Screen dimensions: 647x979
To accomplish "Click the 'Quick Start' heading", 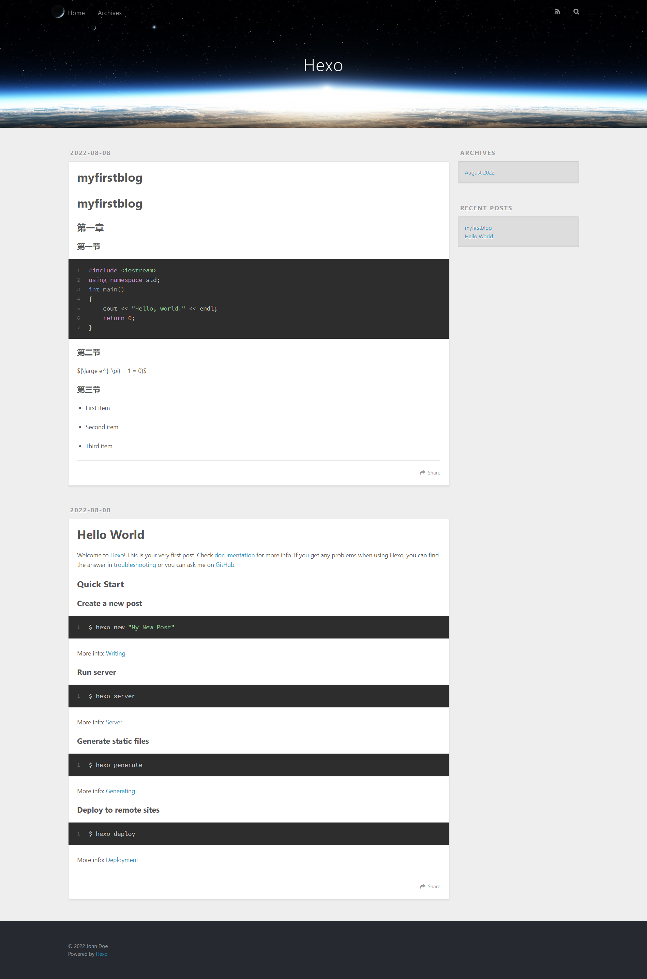I will (x=100, y=585).
